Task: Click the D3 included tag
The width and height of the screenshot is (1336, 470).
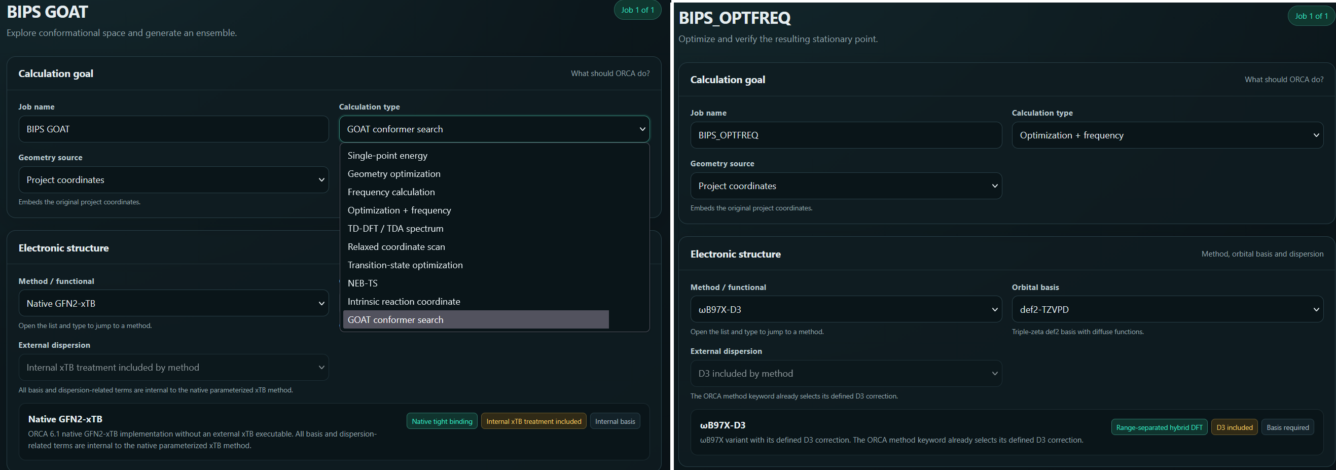Action: point(1235,427)
